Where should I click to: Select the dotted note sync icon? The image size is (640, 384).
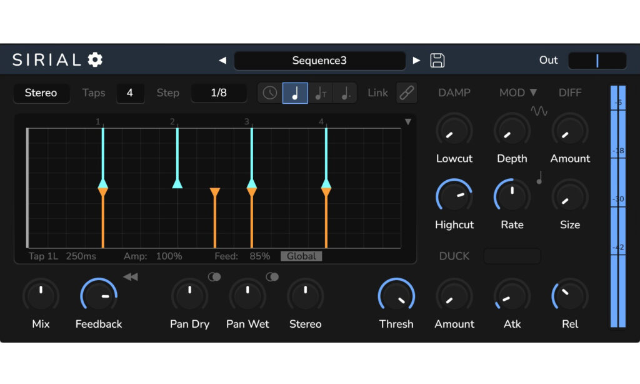tap(344, 93)
